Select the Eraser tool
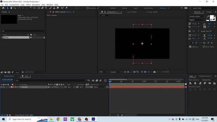This screenshot has width=217, height=122. click(58, 8)
